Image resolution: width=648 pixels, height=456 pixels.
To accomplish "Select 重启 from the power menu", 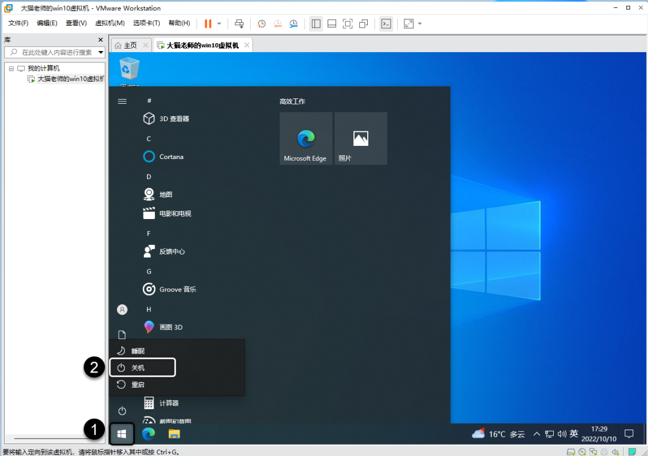I will (138, 385).
